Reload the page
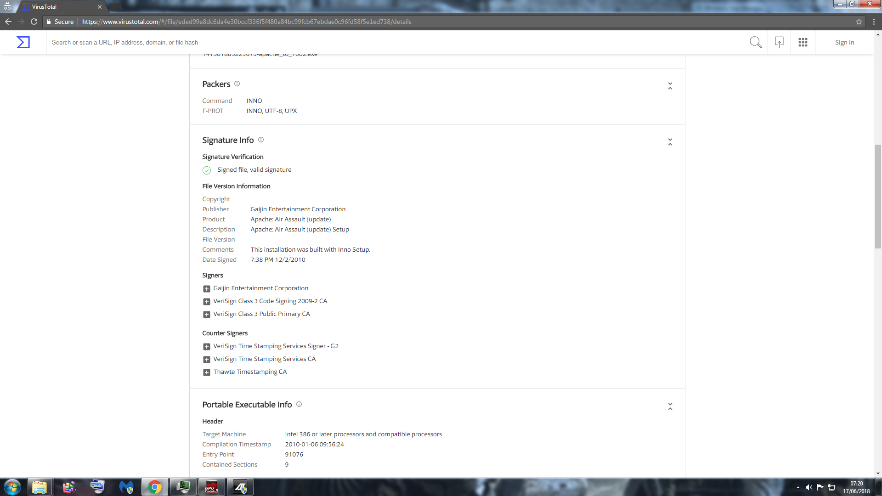 point(34,22)
